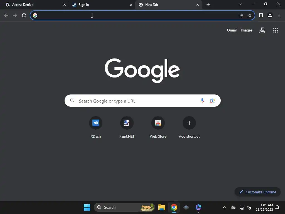Go forward to next page

pos(15,16)
